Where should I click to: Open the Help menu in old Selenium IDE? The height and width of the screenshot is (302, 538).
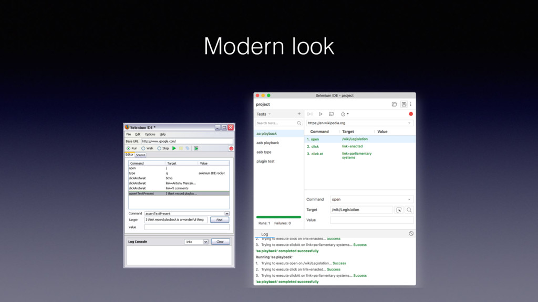[163, 134]
